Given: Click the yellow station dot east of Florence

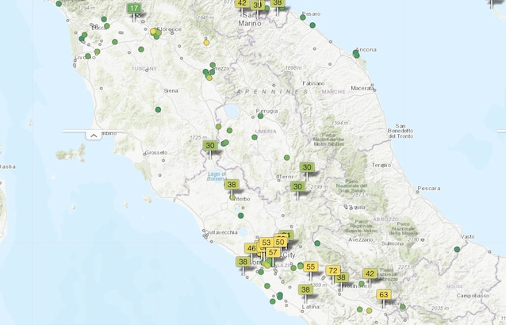Looking at the screenshot, I should click(206, 43).
